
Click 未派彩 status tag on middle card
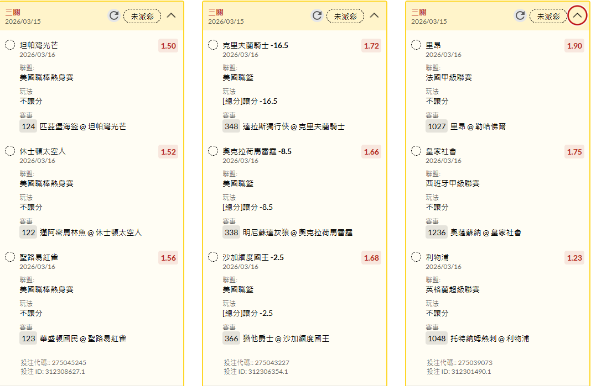coord(345,16)
